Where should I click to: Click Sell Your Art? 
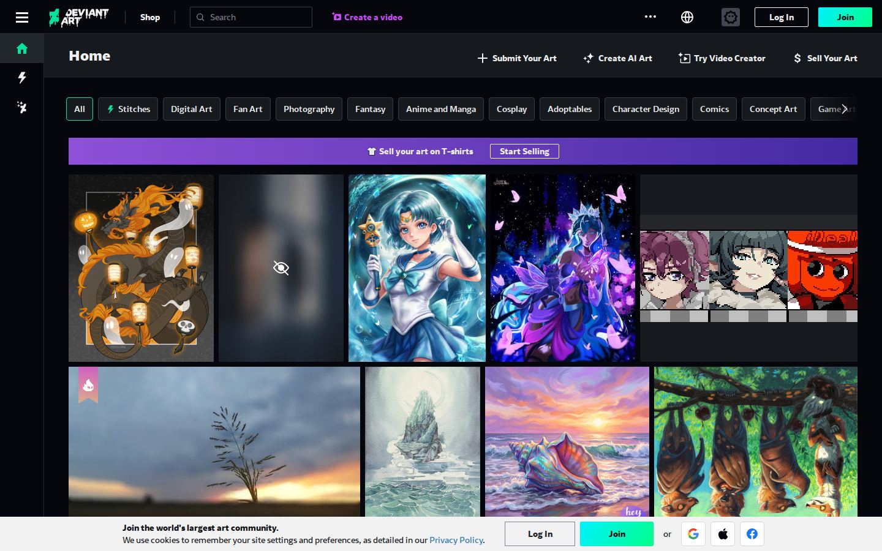tap(825, 58)
